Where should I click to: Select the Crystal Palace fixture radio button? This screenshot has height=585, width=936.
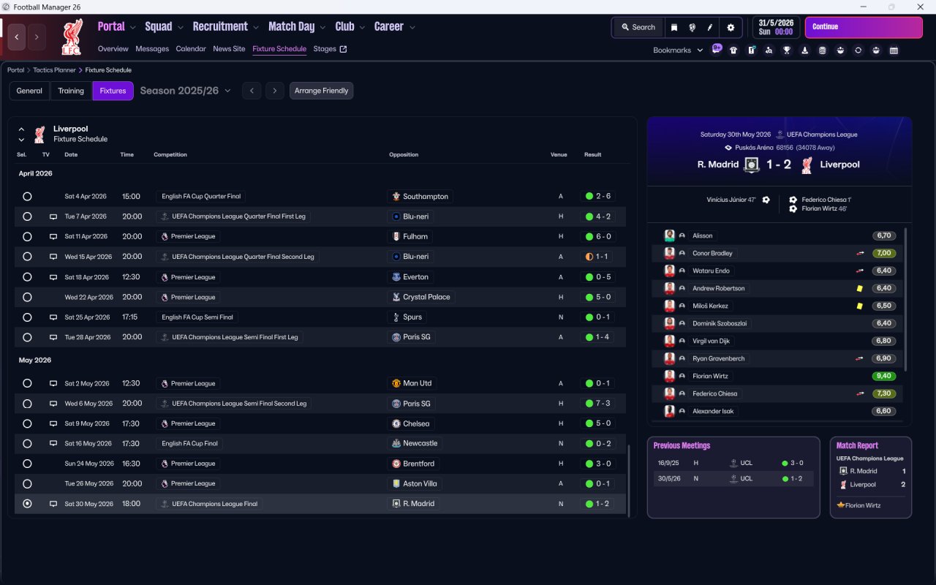pyautogui.click(x=27, y=297)
